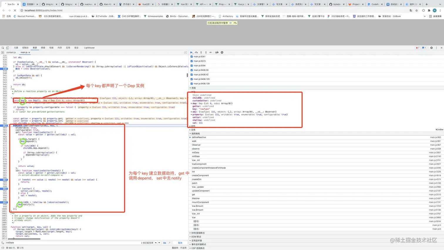
Task: Uncheck breakpoint main.js:9406:120
Action: 191,79
